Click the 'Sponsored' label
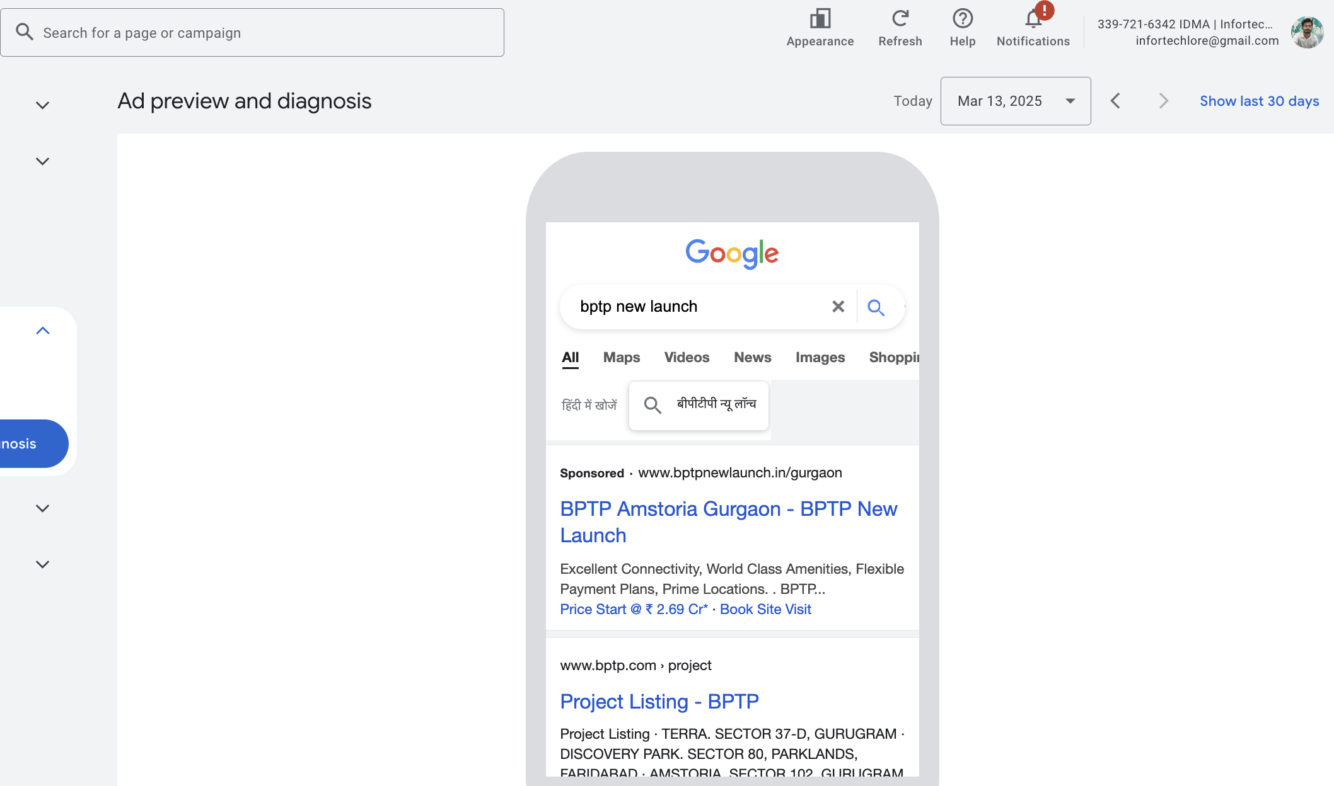Viewport: 1334px width, 786px height. point(592,473)
